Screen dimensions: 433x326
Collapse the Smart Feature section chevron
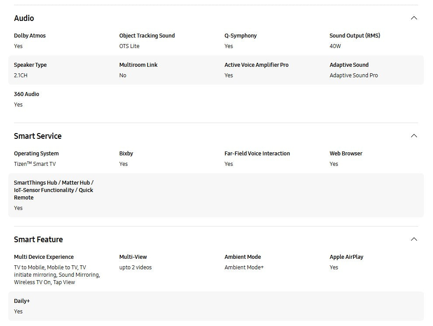click(414, 239)
